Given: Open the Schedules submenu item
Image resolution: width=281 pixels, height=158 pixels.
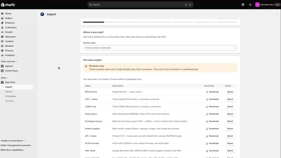Looking at the screenshot, I should click(x=11, y=96).
